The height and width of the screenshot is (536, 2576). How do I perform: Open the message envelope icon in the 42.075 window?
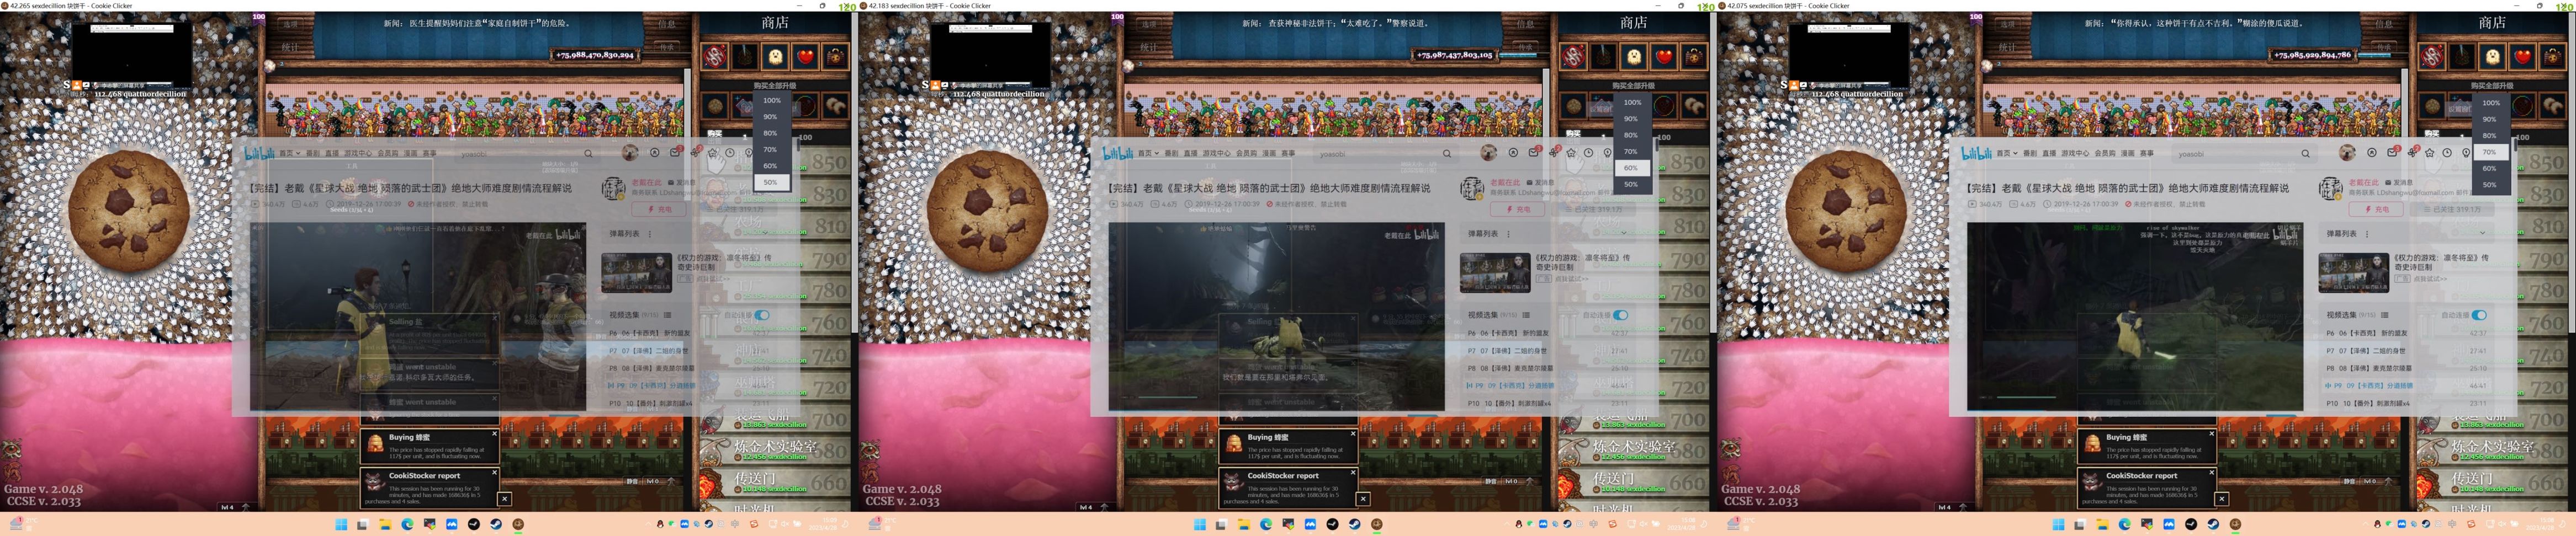click(2392, 153)
